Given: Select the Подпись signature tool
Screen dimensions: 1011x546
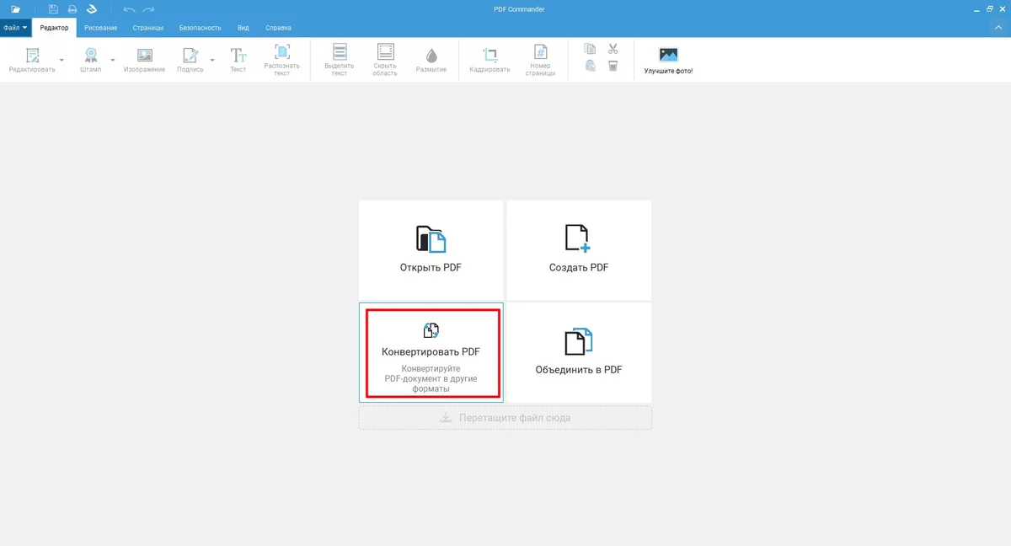Looking at the screenshot, I should click(190, 60).
